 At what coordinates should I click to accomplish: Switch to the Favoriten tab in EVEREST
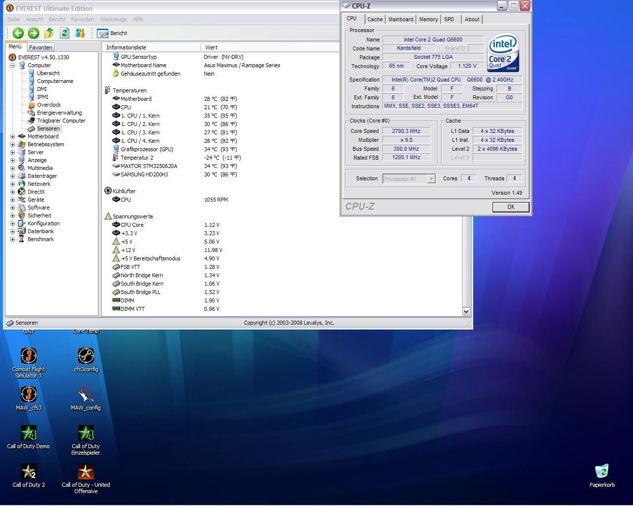click(x=41, y=47)
